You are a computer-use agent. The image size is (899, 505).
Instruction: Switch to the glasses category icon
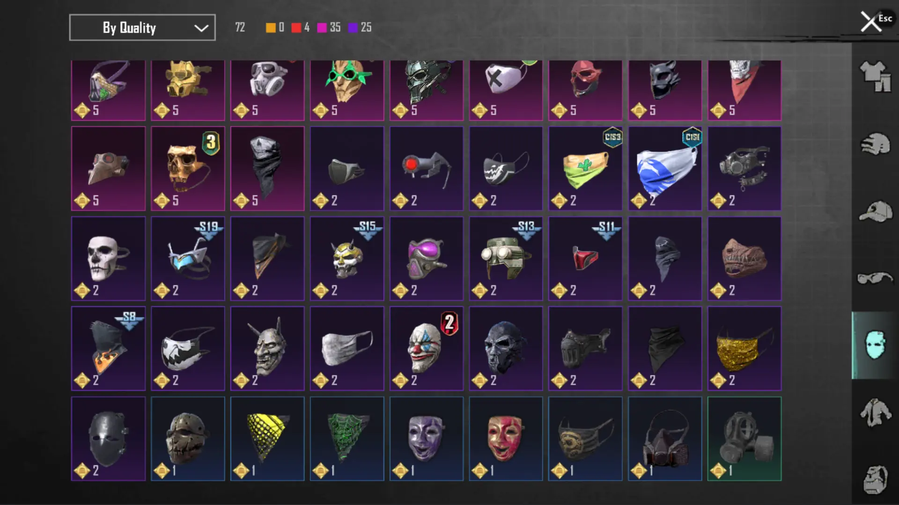pyautogui.click(x=875, y=278)
